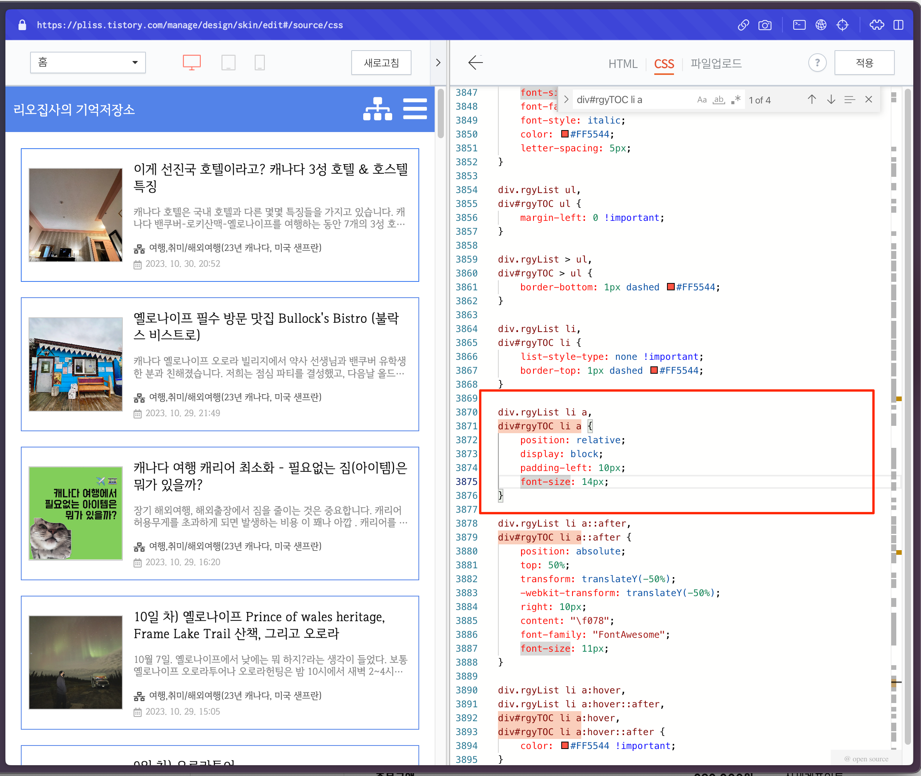The height and width of the screenshot is (776, 921).
Task: Select the desktop preview icon
Action: [191, 62]
